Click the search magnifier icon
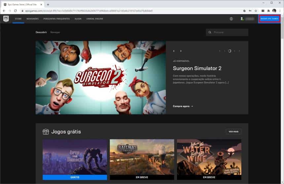 (210, 32)
